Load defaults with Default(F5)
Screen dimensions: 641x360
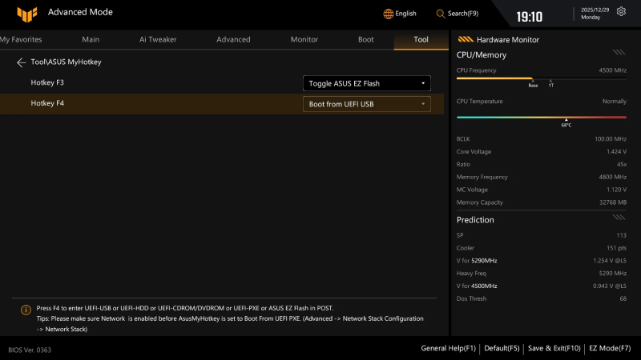pyautogui.click(x=501, y=348)
